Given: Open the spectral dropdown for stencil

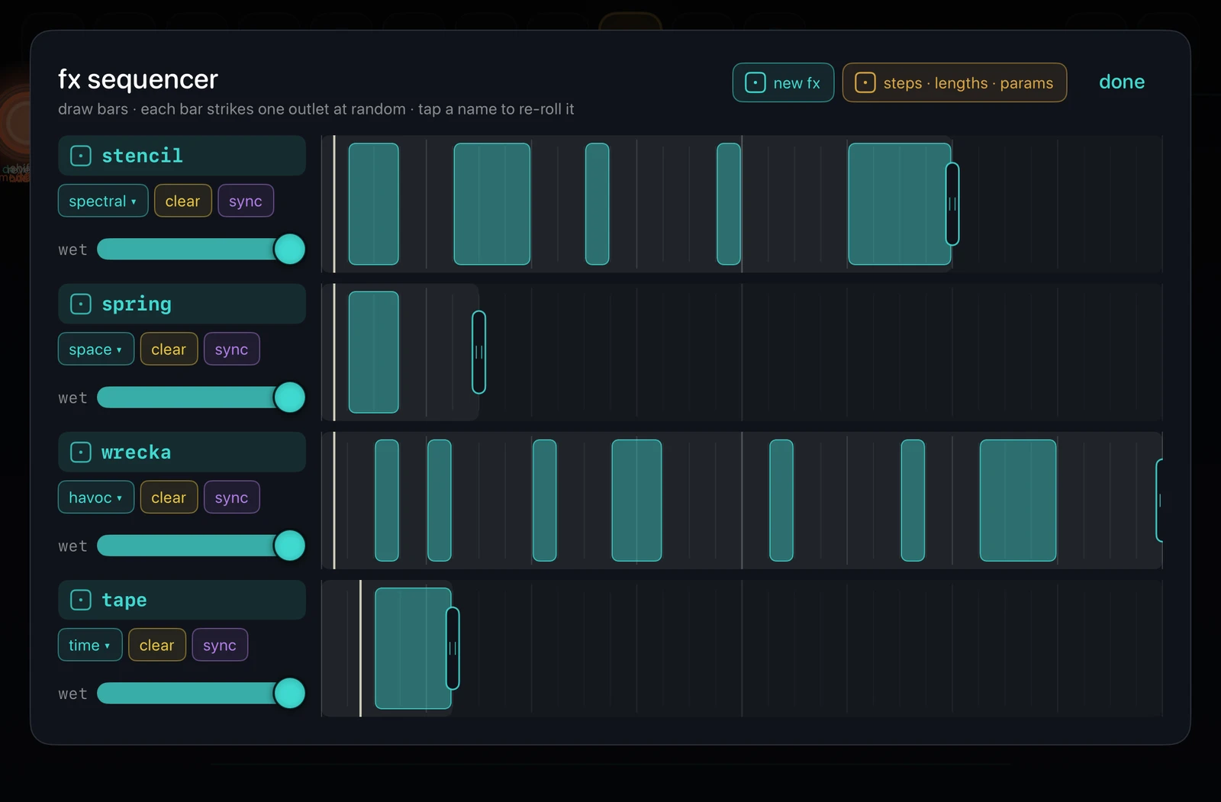Looking at the screenshot, I should click(x=103, y=201).
